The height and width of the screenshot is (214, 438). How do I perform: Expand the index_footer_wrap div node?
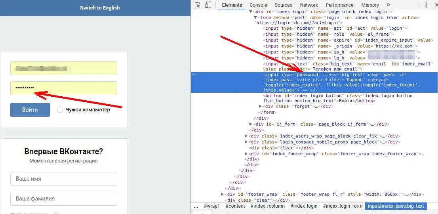tap(246, 154)
